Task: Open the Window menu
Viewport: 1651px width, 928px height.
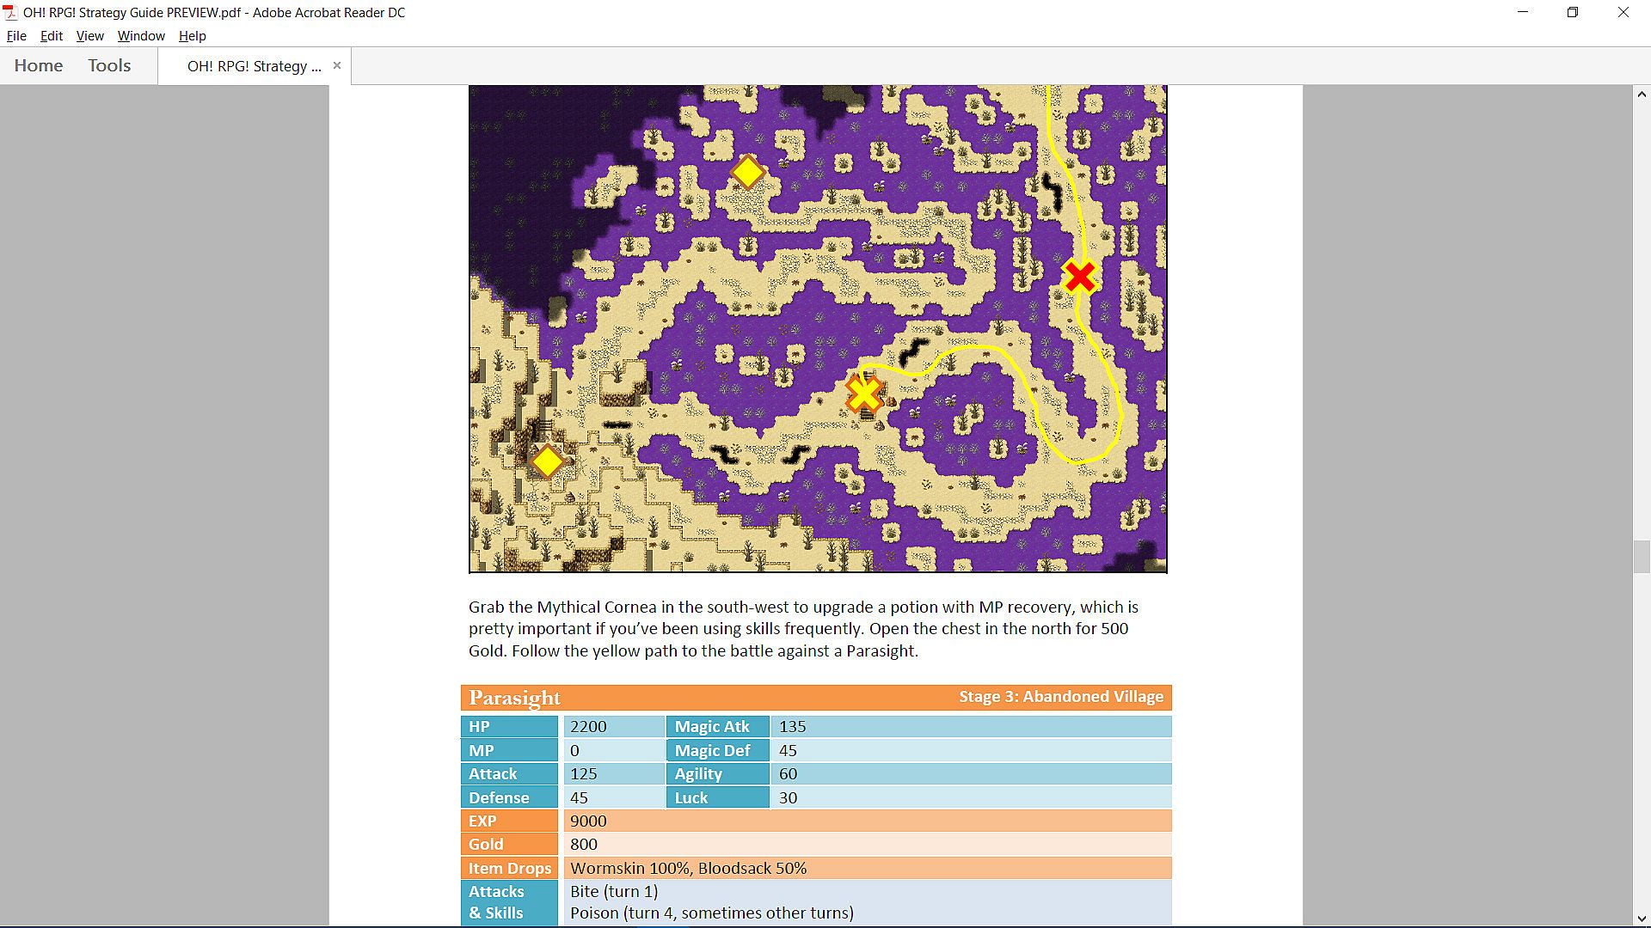Action: click(141, 36)
